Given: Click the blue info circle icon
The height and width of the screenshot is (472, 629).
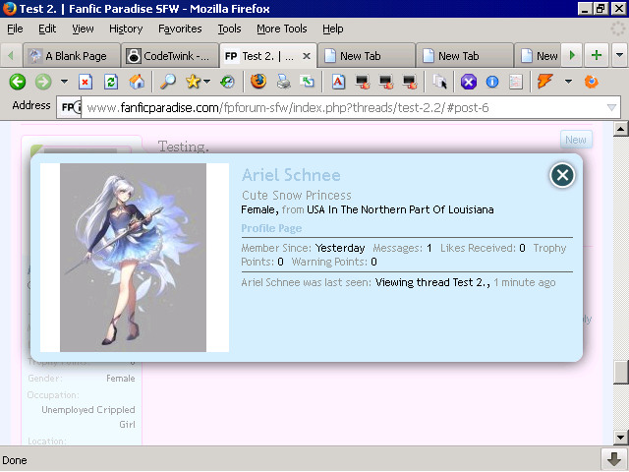Looking at the screenshot, I should point(492,82).
